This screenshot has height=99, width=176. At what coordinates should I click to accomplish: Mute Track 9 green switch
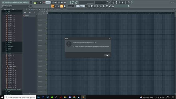[46, 59]
